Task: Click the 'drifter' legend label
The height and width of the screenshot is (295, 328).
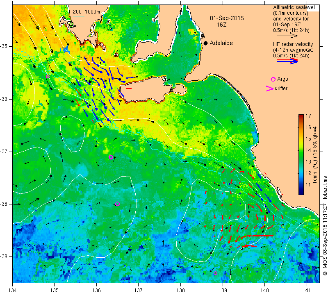Action: coord(281,88)
